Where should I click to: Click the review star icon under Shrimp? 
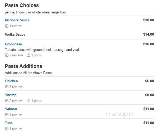tap(7, 101)
